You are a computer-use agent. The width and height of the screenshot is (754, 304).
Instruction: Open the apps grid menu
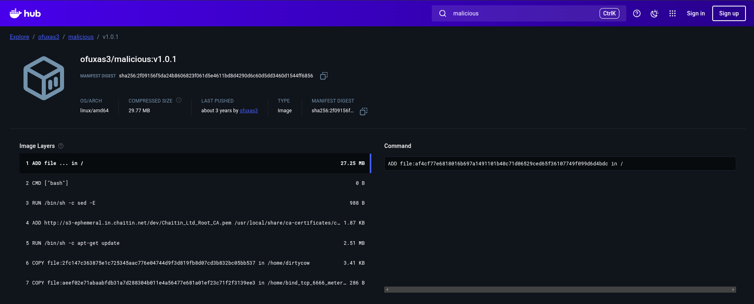[x=673, y=13]
